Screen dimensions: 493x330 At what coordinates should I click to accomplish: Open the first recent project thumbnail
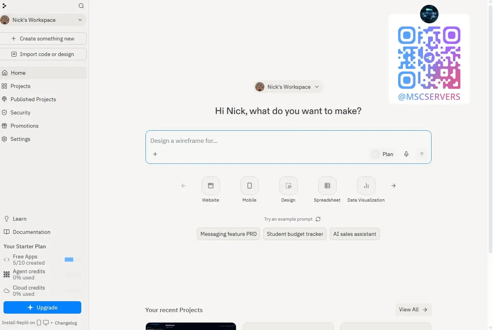191,326
